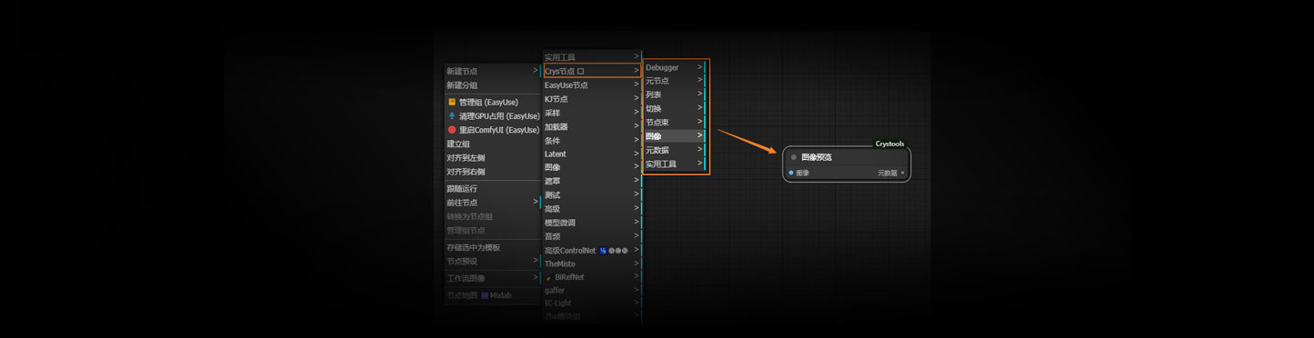
Task: Click the small icon beside BiRefNet
Action: (x=548, y=278)
